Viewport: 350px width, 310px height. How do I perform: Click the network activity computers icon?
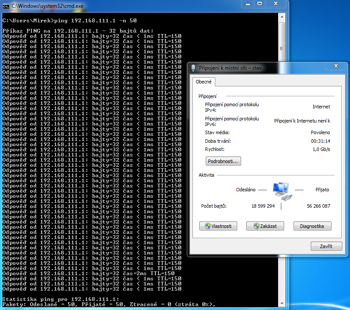coord(282,191)
